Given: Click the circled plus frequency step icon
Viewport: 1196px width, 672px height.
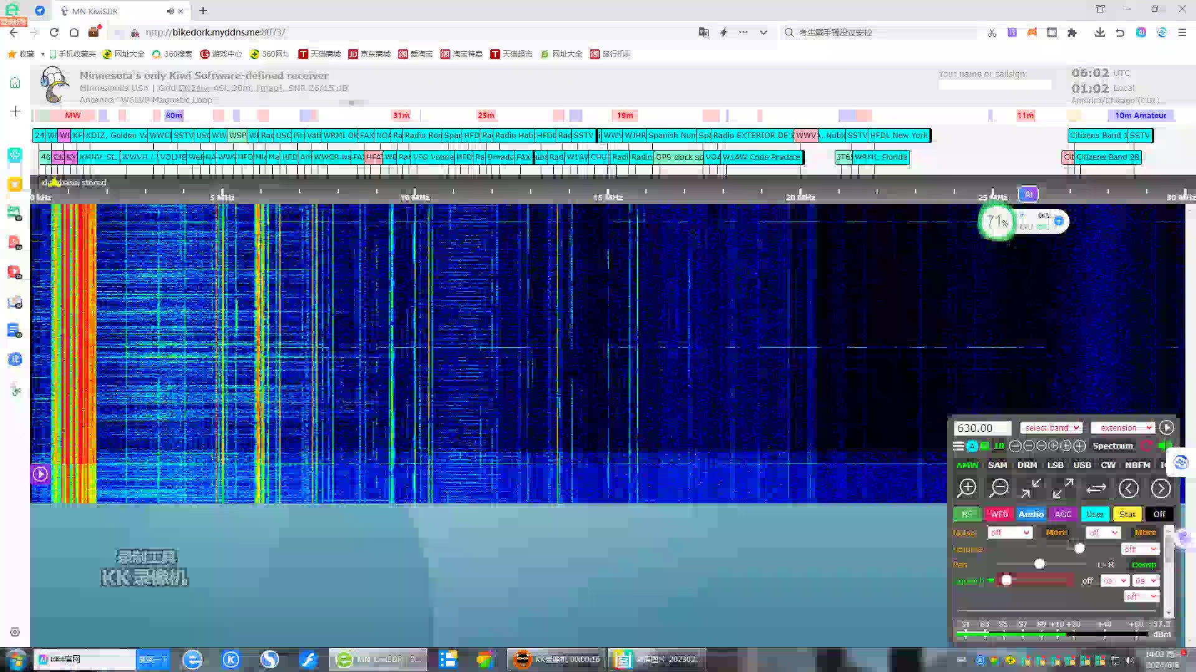Looking at the screenshot, I should point(1080,446).
